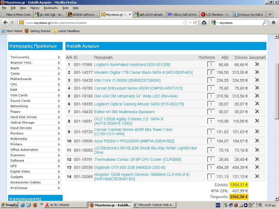Expand the Υπολογιστές category arrow

[59, 57]
